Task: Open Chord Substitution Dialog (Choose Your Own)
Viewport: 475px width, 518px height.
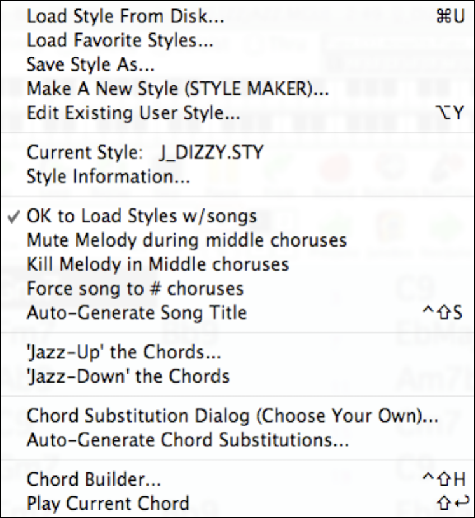Action: pyautogui.click(x=233, y=416)
